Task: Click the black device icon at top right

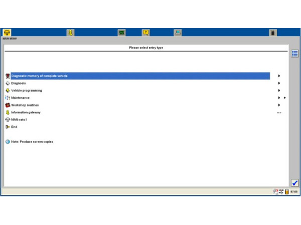Action: (x=273, y=33)
